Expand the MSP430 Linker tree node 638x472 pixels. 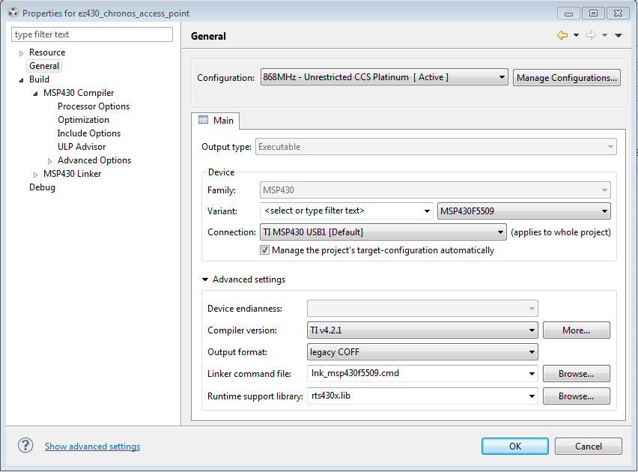click(x=35, y=174)
